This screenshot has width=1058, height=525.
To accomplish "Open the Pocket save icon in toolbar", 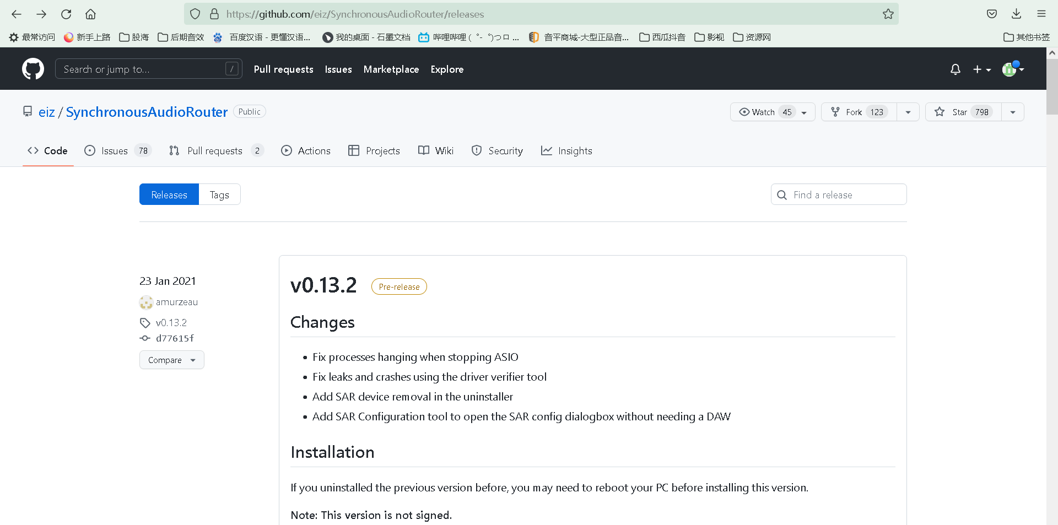I will point(992,14).
